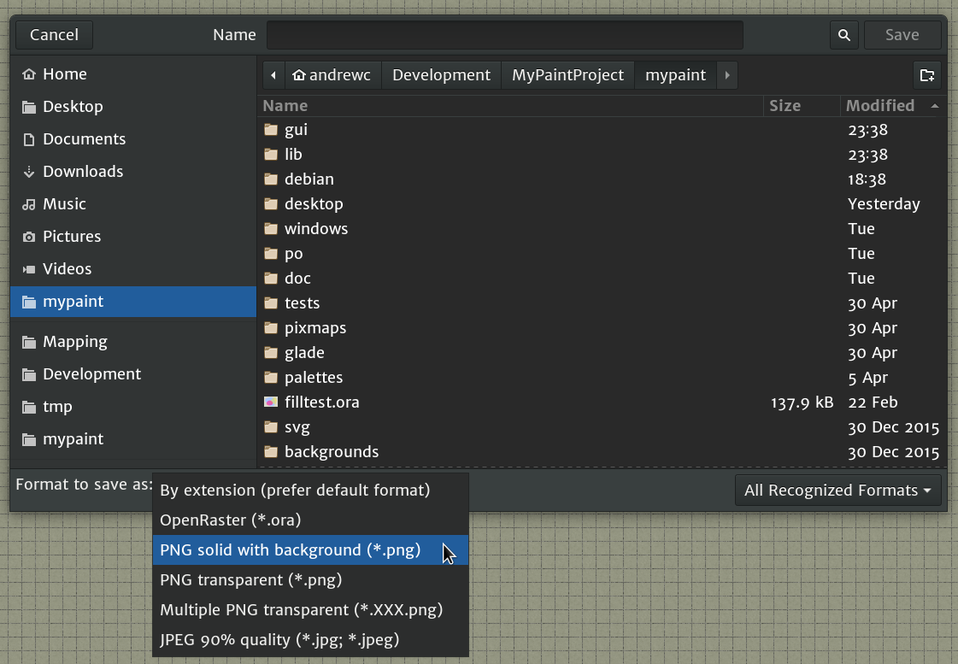Screen dimensions: 958x664
Task: Choose PNG solid with background format
Action: [310, 549]
